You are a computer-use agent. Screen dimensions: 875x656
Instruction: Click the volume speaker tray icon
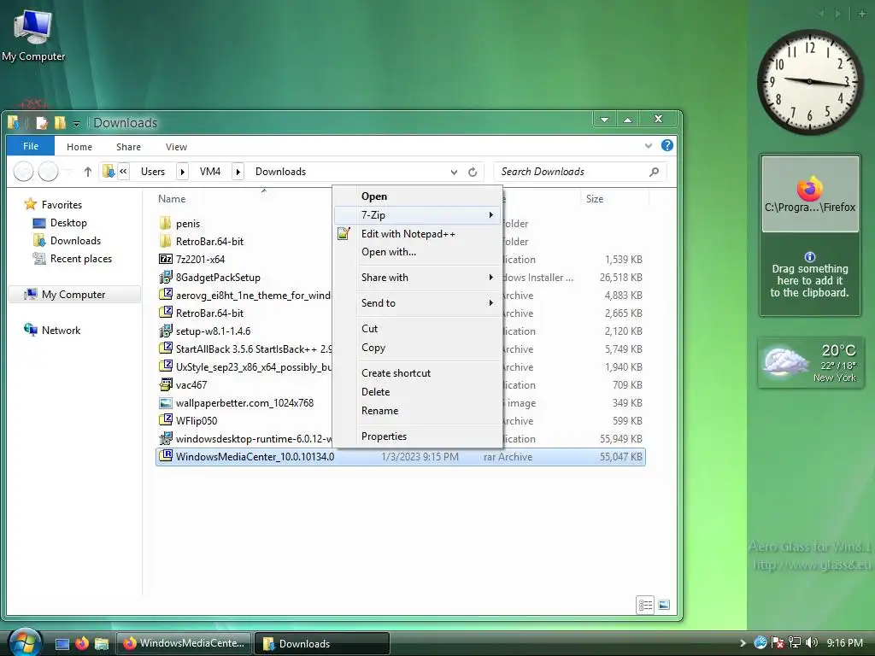click(812, 642)
